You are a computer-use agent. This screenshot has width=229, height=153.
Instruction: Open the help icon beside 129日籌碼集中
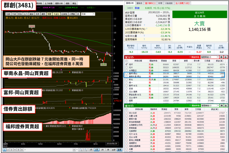[144, 25]
